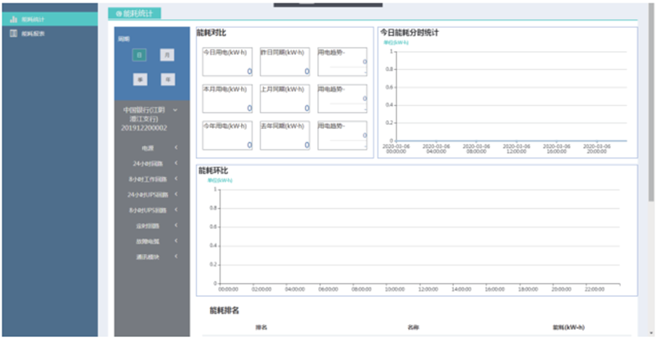Expand the 8小时工作回路 tree item
658x342 pixels.
(176, 179)
